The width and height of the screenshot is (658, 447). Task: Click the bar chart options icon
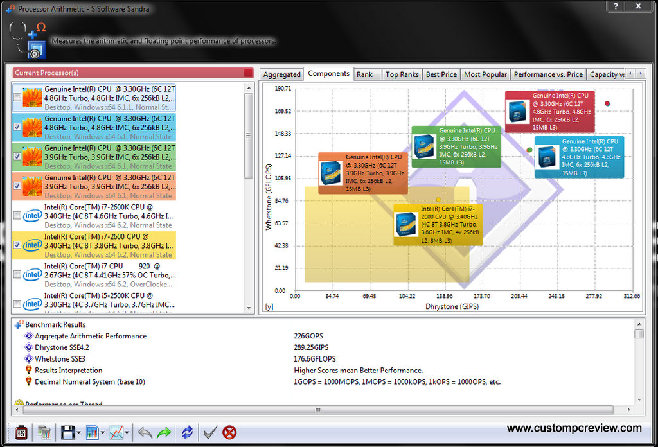[92, 432]
